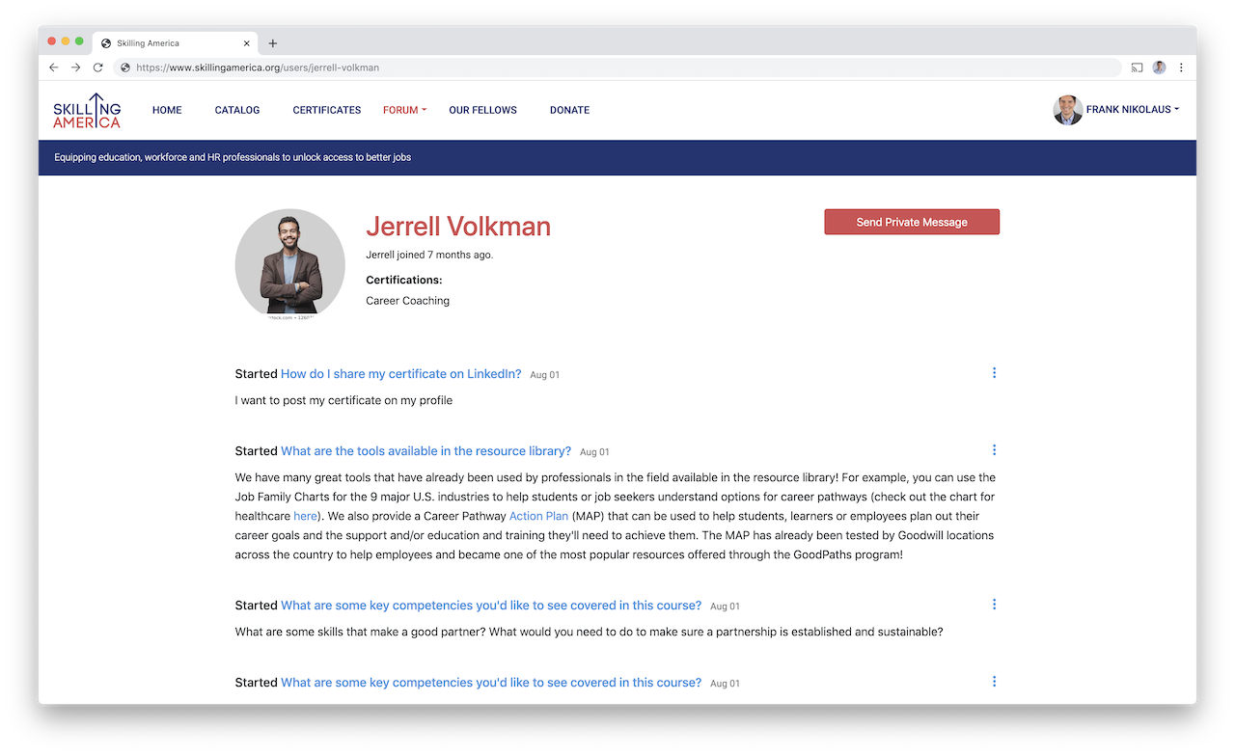Image resolution: width=1235 pixels, height=755 pixels.
Task: Open the 'Action Plan' link in the topic text
Action: coord(538,516)
